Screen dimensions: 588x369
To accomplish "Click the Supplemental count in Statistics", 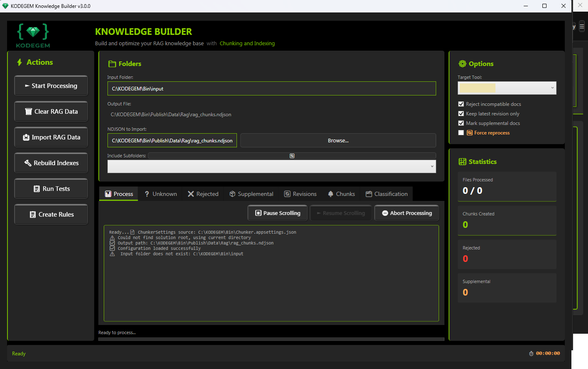I will 466,293.
